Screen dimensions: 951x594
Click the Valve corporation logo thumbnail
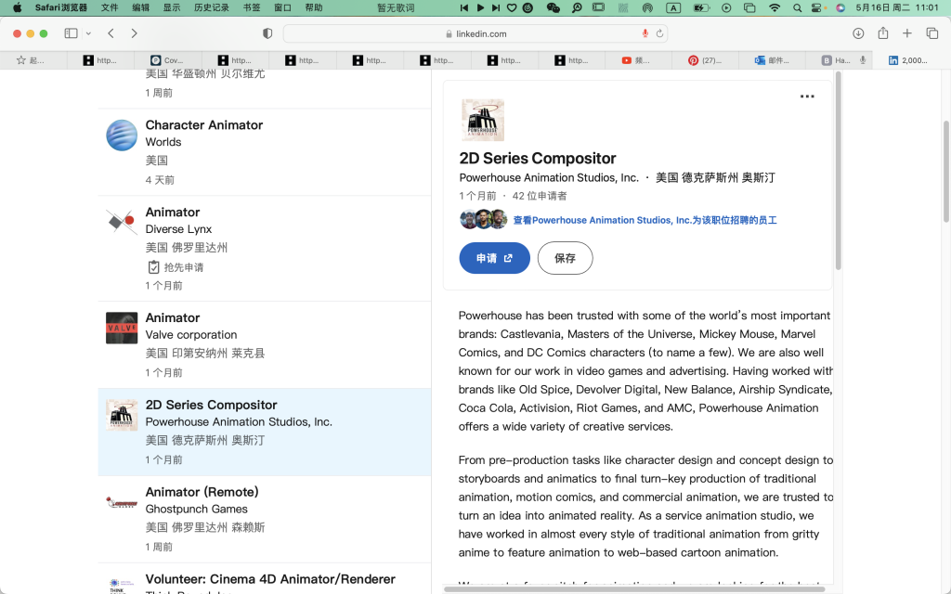122,328
